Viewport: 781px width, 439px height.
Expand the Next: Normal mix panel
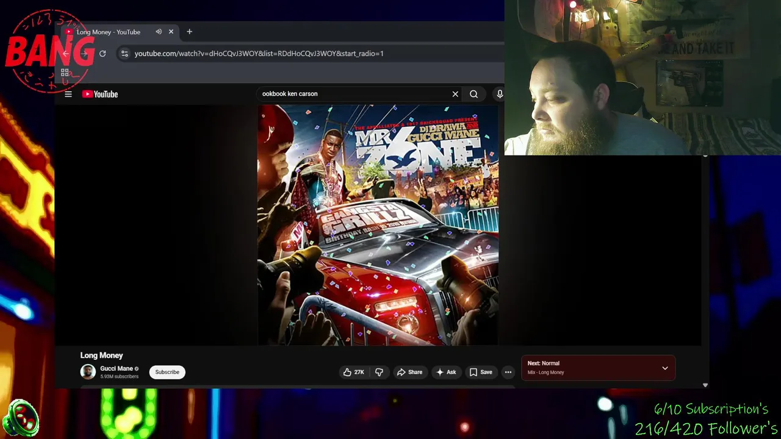tap(665, 368)
